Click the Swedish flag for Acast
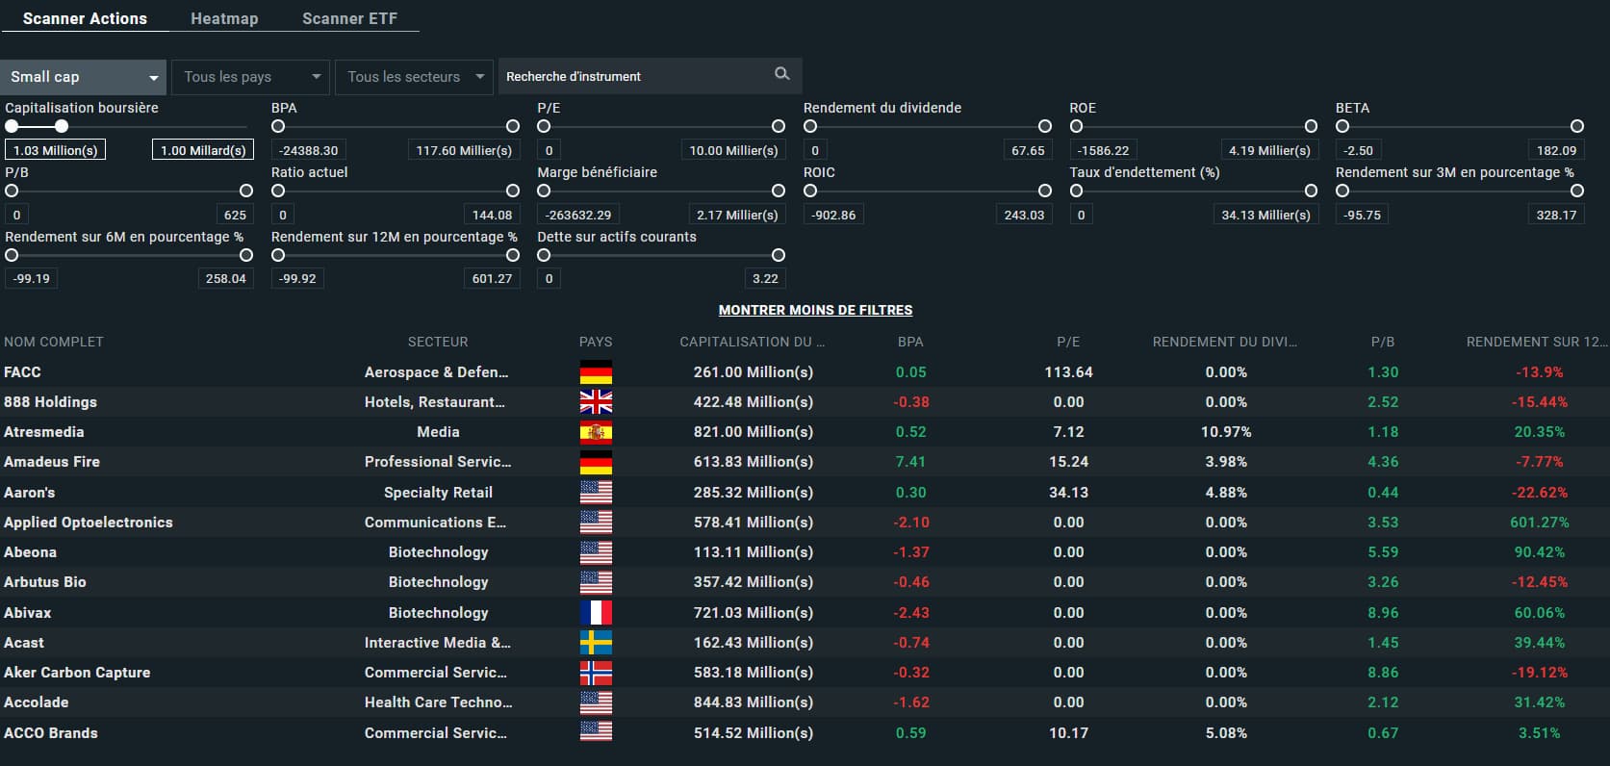The height and width of the screenshot is (766, 1610). (x=596, y=643)
